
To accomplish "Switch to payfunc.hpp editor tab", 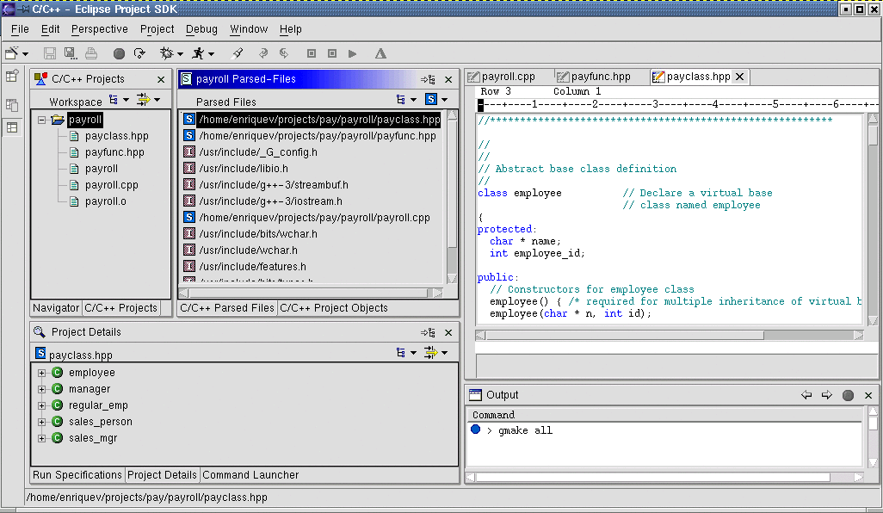I will (x=594, y=77).
